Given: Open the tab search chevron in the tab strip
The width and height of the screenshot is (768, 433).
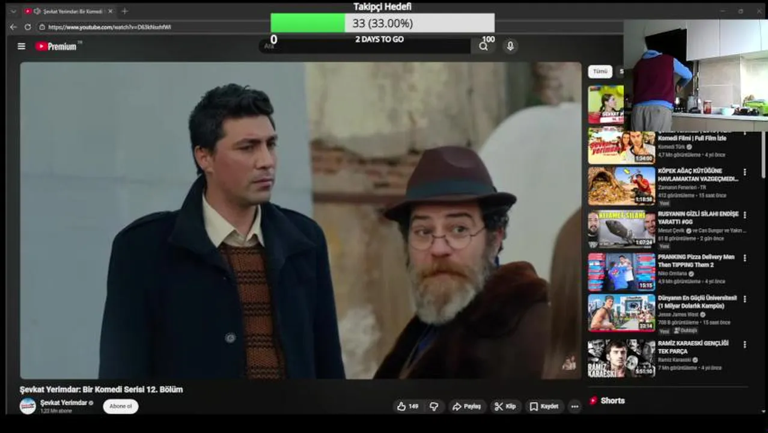Looking at the screenshot, I should 13,11.
